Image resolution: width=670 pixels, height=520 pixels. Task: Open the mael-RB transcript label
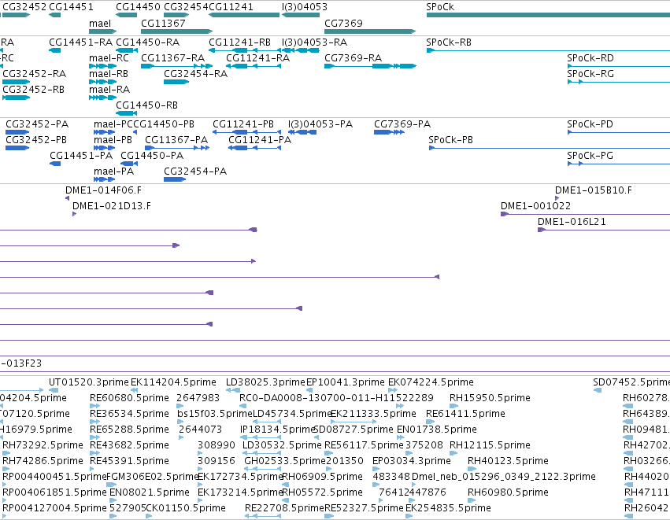[109, 74]
